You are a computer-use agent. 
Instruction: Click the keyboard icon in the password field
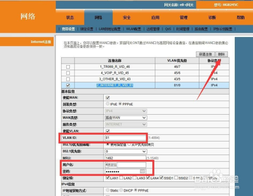[142, 171]
